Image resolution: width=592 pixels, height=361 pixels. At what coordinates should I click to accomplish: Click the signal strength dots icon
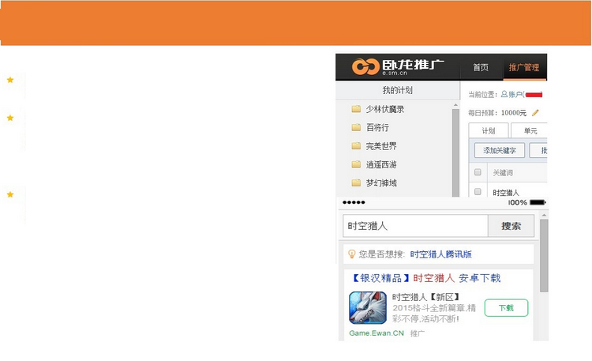coord(354,202)
